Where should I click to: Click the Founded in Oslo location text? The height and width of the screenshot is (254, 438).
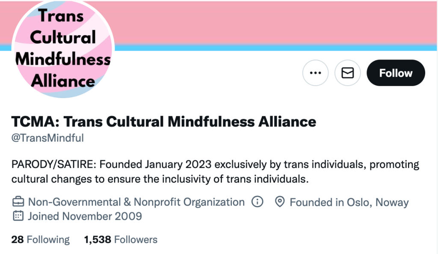[349, 202]
